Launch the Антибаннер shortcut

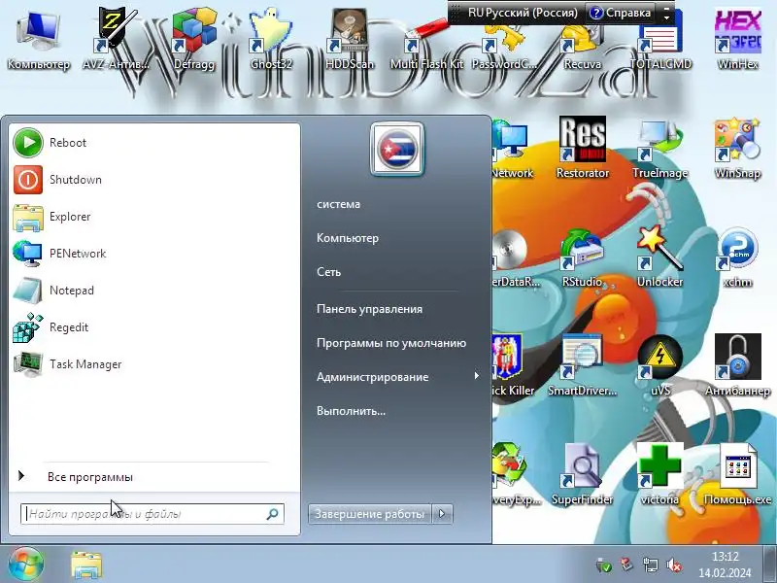coord(737,366)
